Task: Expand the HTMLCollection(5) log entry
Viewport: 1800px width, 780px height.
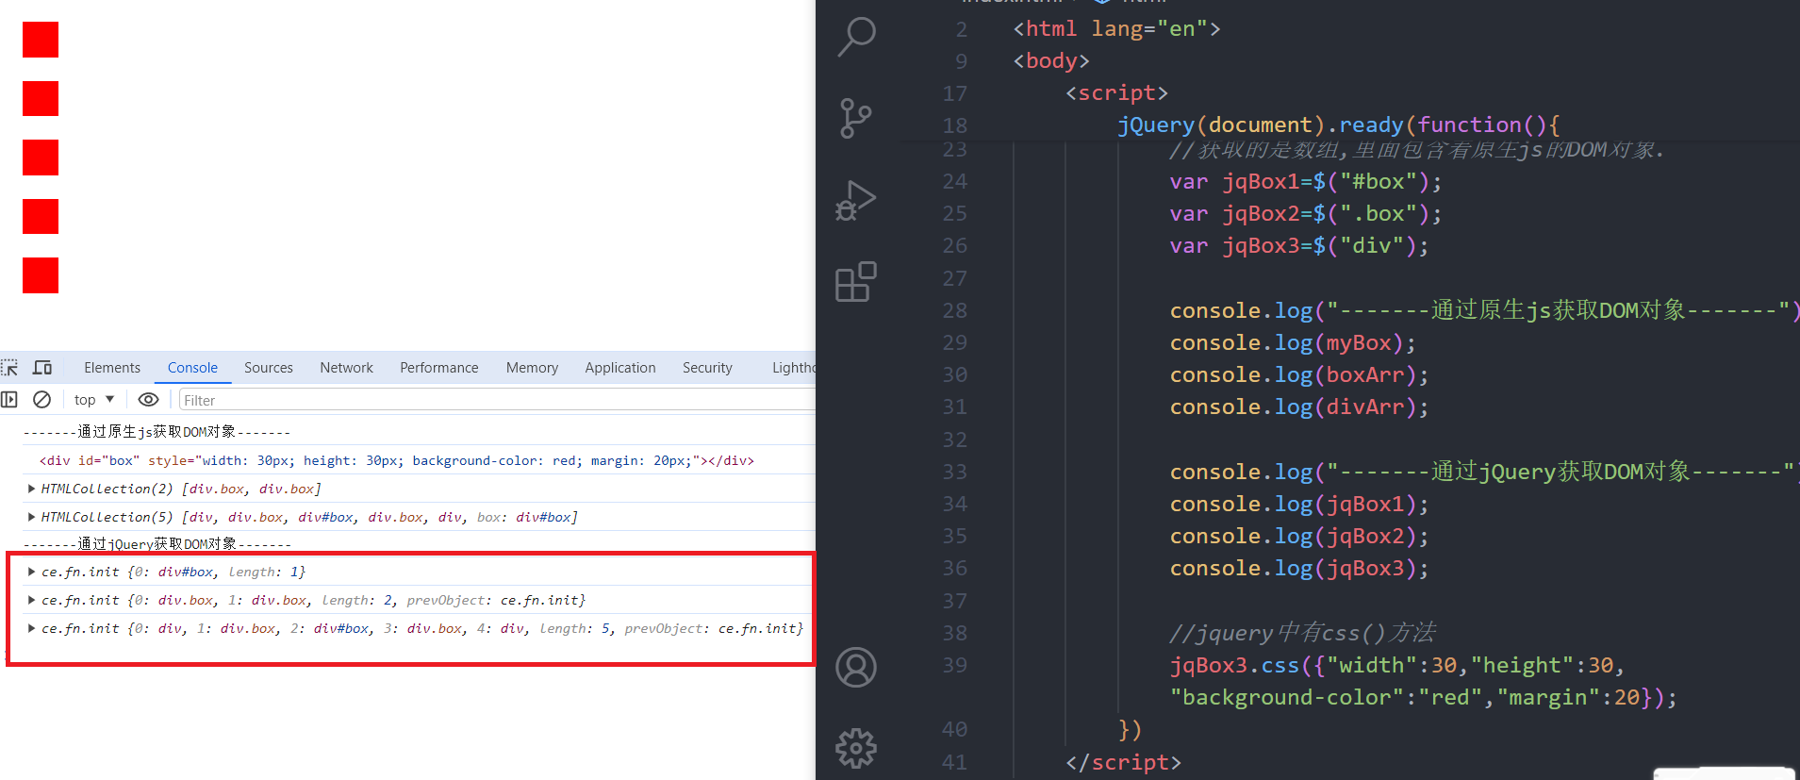Action: pyautogui.click(x=32, y=517)
